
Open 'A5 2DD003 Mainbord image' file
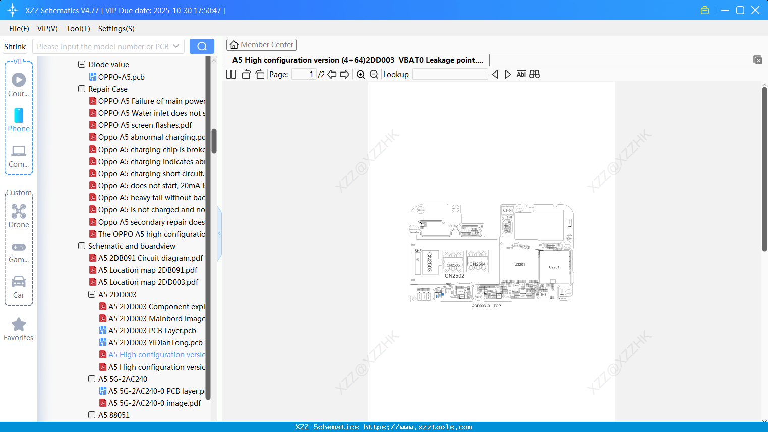coord(152,319)
